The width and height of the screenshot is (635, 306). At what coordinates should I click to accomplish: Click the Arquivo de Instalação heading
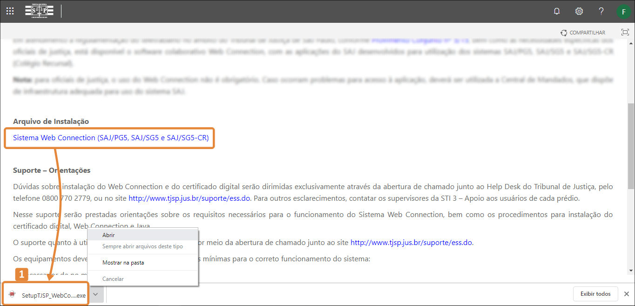(51, 122)
